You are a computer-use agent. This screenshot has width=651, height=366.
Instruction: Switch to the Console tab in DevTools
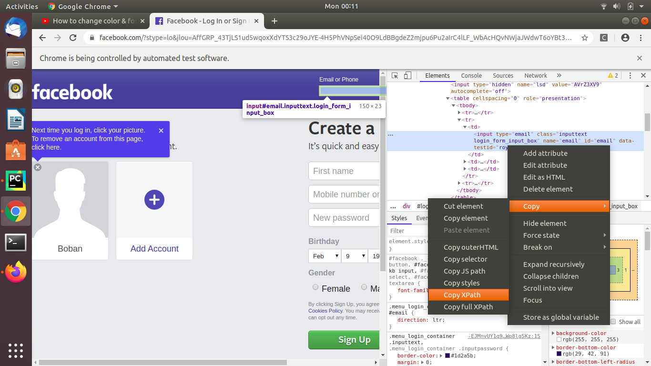tap(471, 76)
